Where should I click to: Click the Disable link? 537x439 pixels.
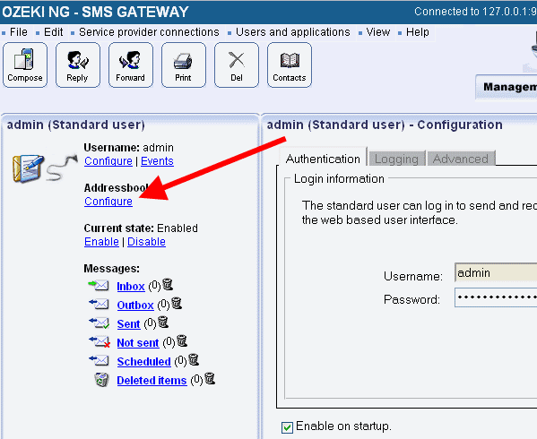147,242
